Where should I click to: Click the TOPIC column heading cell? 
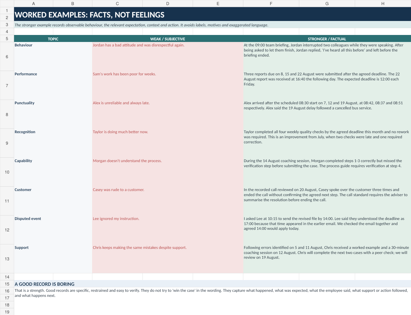[53, 39]
